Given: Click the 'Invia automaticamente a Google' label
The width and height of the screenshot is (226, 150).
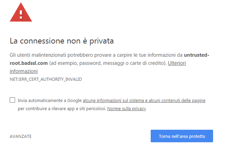Looking at the screenshot, I should (x=50, y=101).
